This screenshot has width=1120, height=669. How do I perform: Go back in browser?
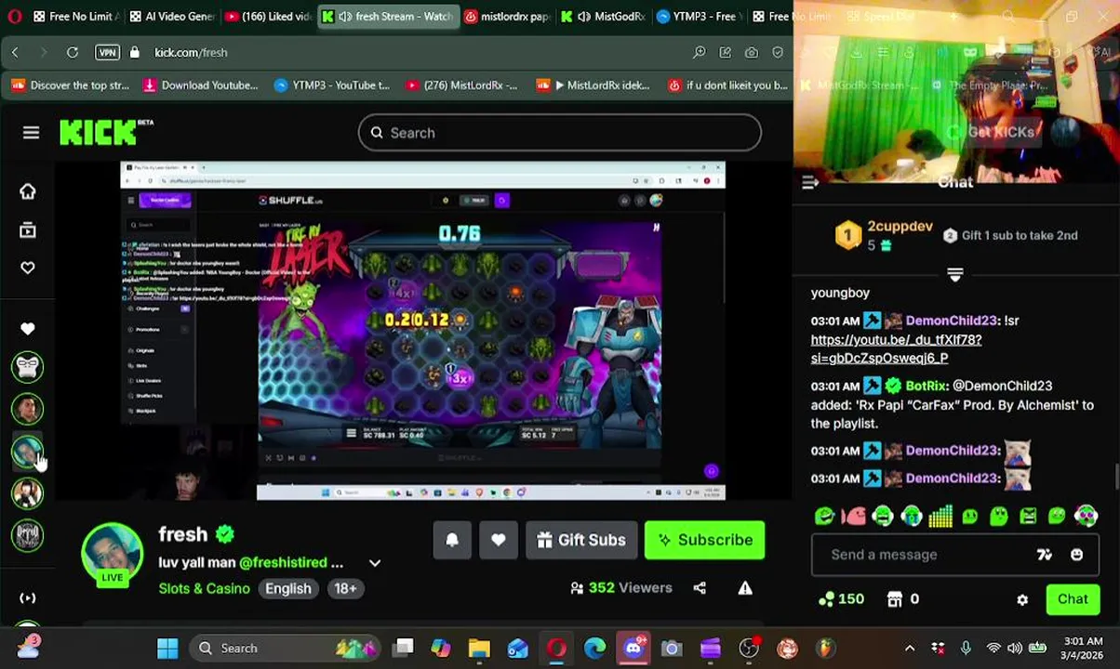[x=15, y=53]
